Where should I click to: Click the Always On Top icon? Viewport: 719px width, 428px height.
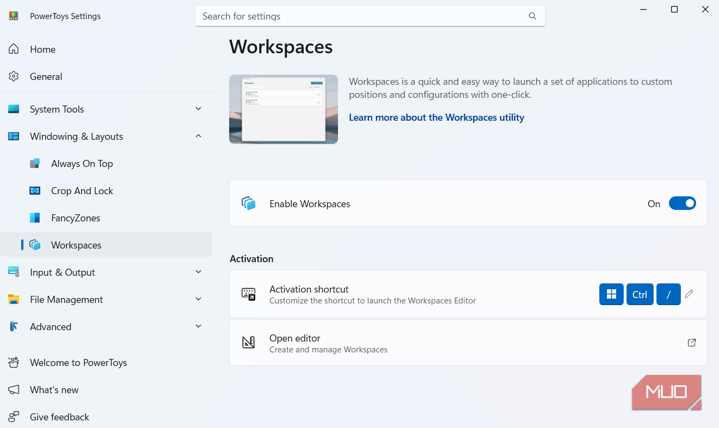click(x=35, y=163)
